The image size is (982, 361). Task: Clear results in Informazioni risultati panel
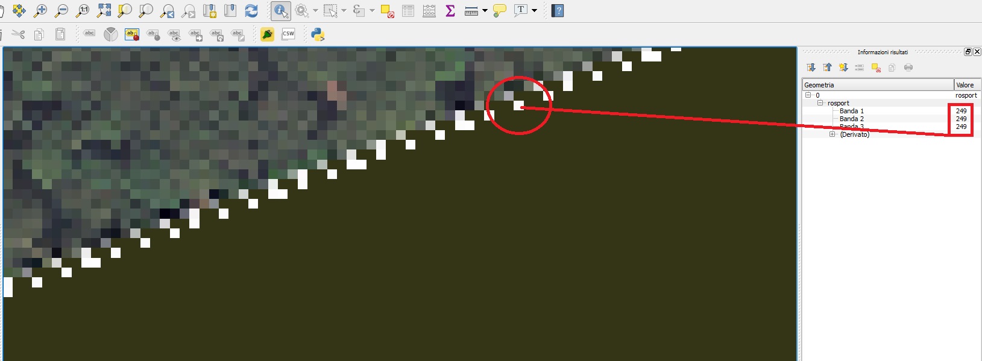(876, 67)
